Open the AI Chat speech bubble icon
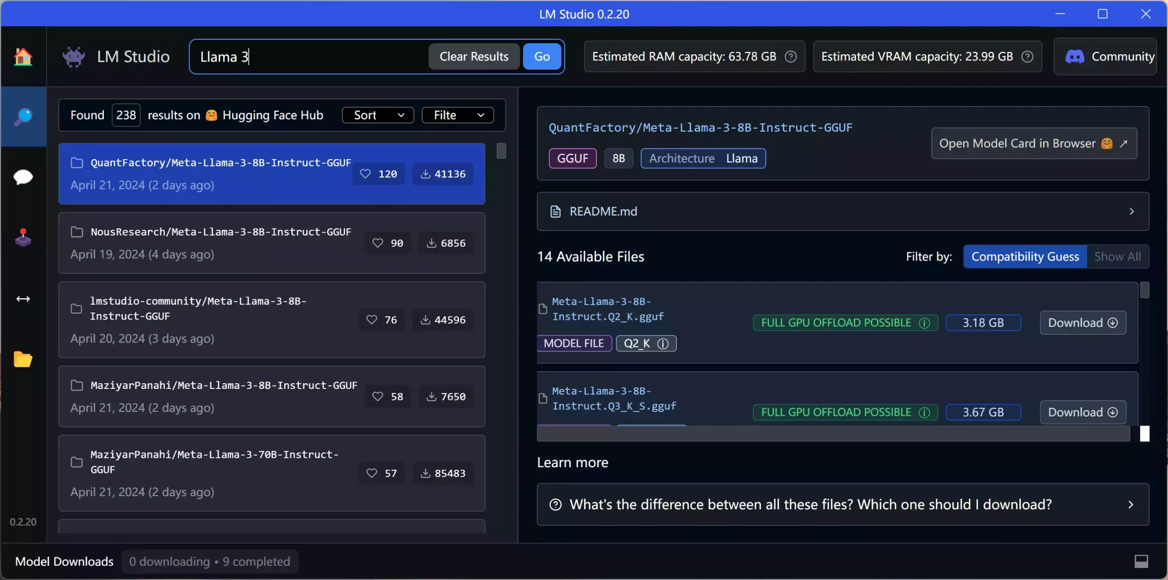1168x580 pixels. 23,177
